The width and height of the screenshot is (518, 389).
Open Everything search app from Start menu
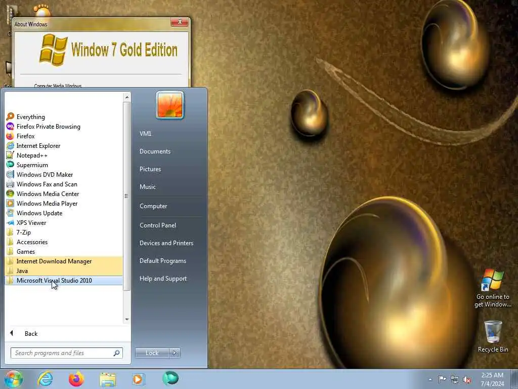64,117
